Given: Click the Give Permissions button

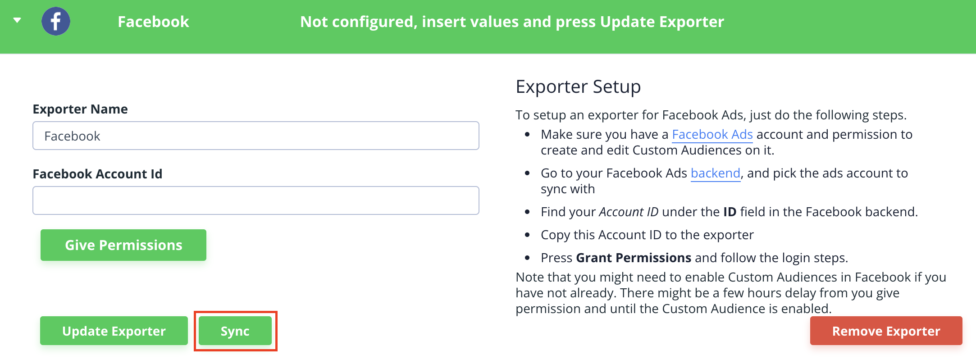Looking at the screenshot, I should (x=123, y=245).
